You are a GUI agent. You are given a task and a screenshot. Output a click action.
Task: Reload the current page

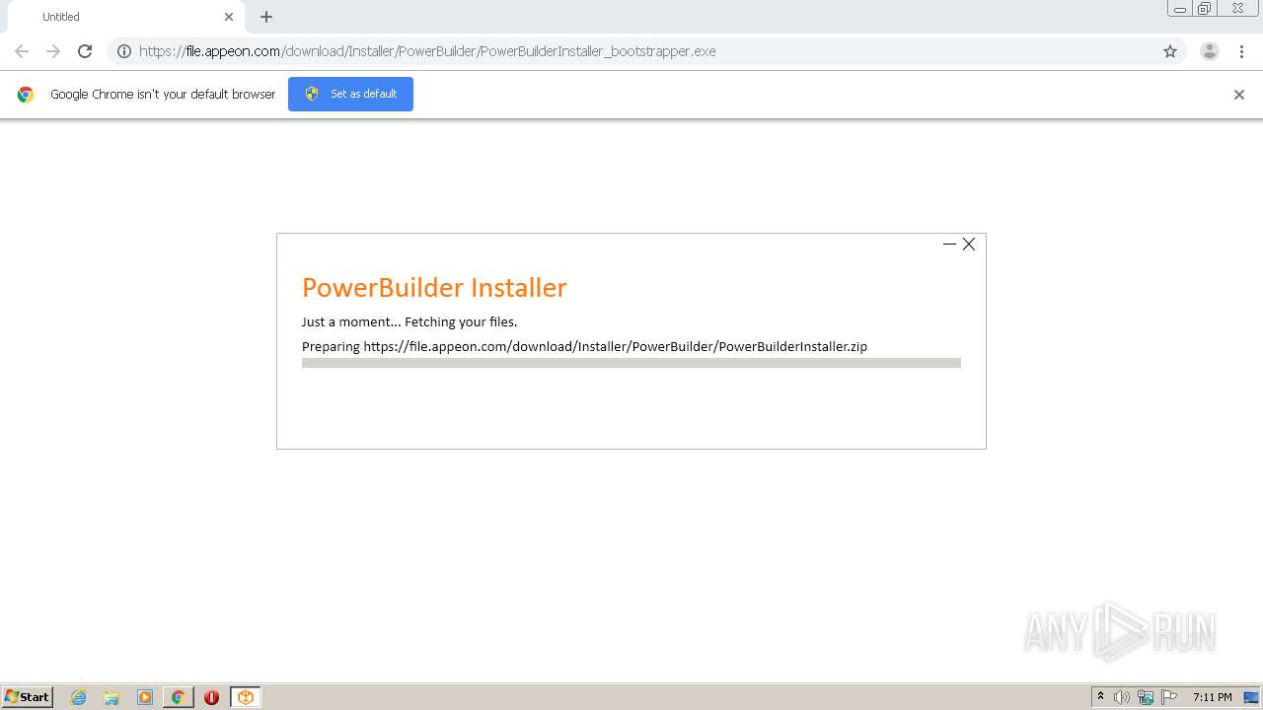[x=85, y=51]
